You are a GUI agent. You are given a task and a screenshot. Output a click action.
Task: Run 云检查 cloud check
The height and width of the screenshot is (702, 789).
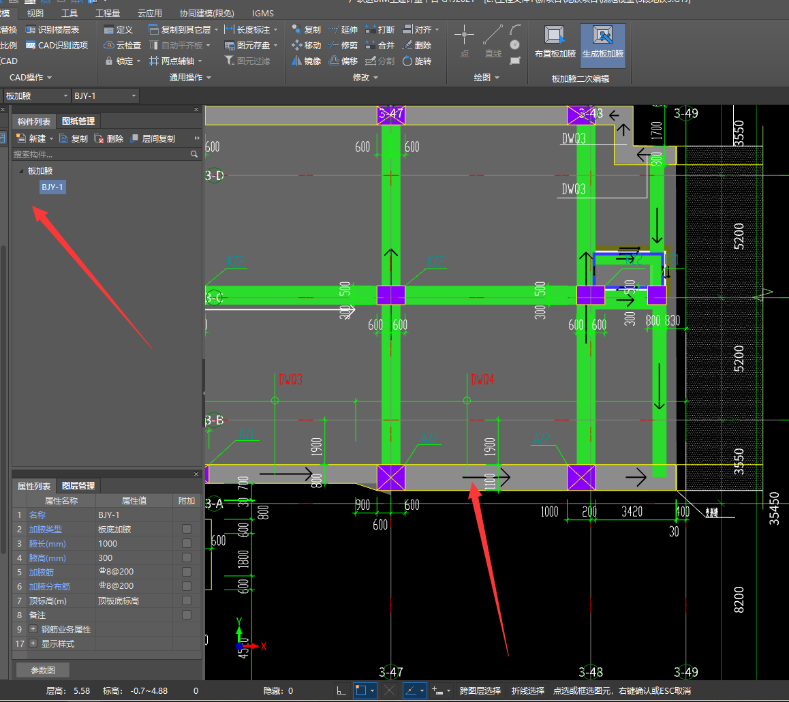coord(122,45)
